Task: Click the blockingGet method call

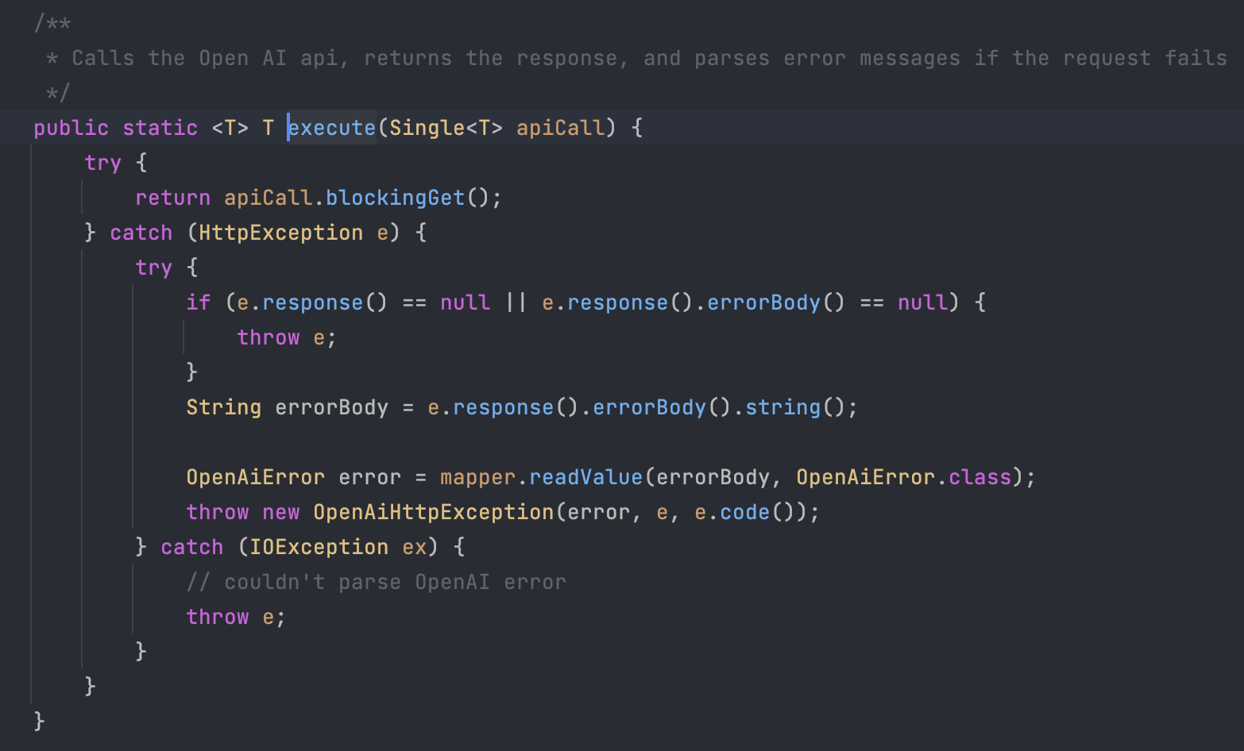Action: [395, 198]
